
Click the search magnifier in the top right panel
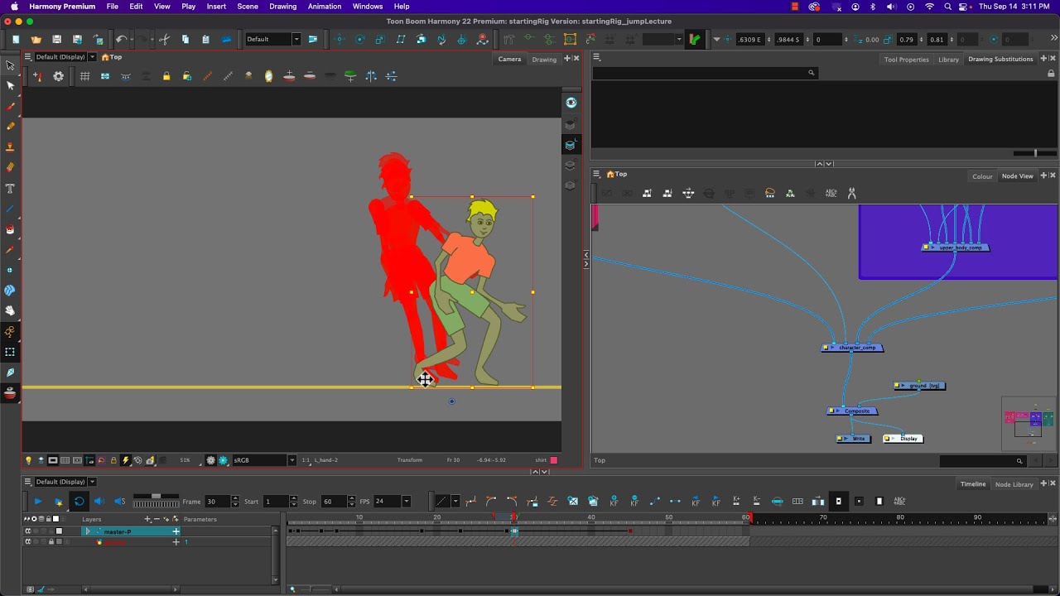point(811,73)
